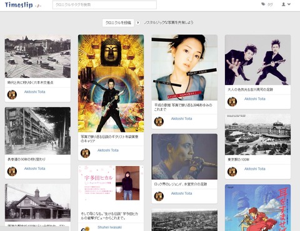The image size is (300, 231).
Task: Click avatar on Ayumi Hamasaki card
Action: point(159,122)
